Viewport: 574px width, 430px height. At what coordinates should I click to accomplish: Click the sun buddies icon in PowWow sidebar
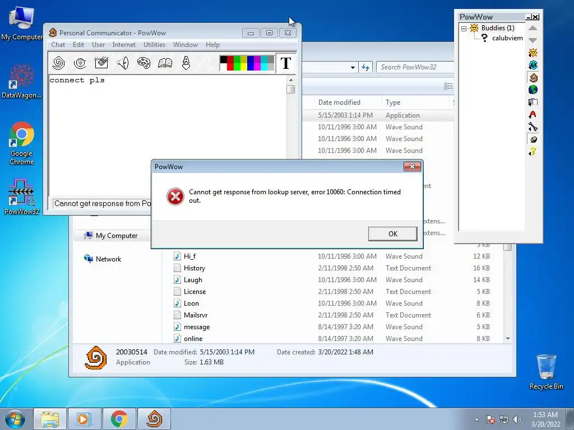(533, 53)
